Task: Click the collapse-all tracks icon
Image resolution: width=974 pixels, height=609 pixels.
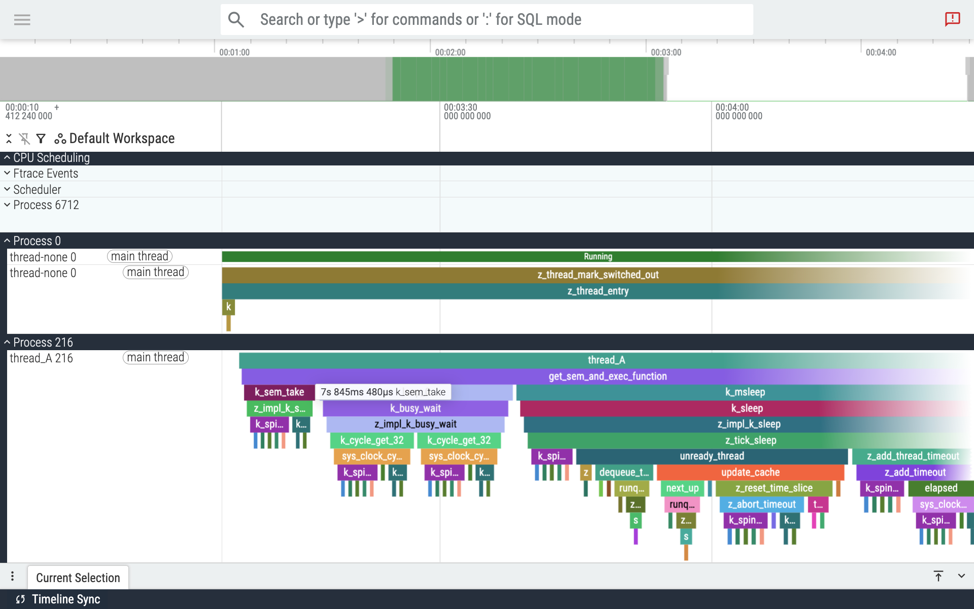Action: point(9,138)
